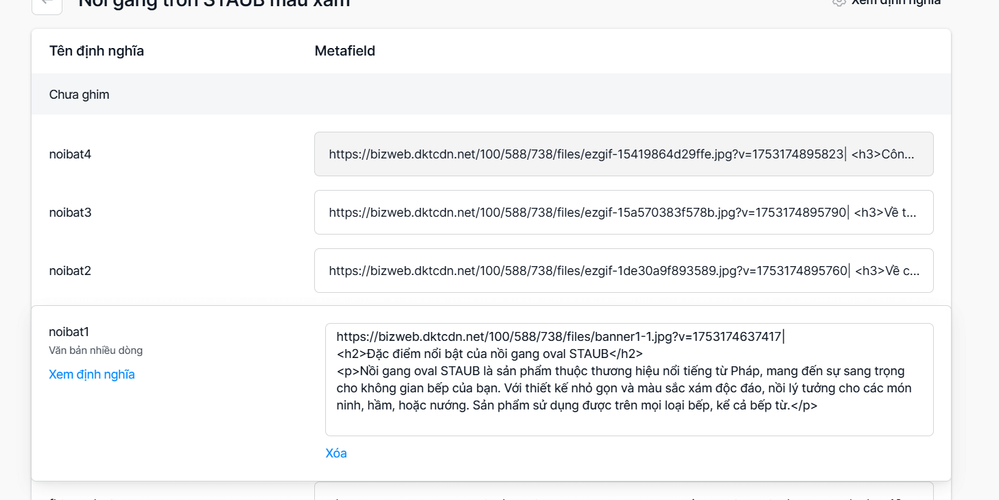Open Xem định nghĩa link under noibat1

coord(92,374)
